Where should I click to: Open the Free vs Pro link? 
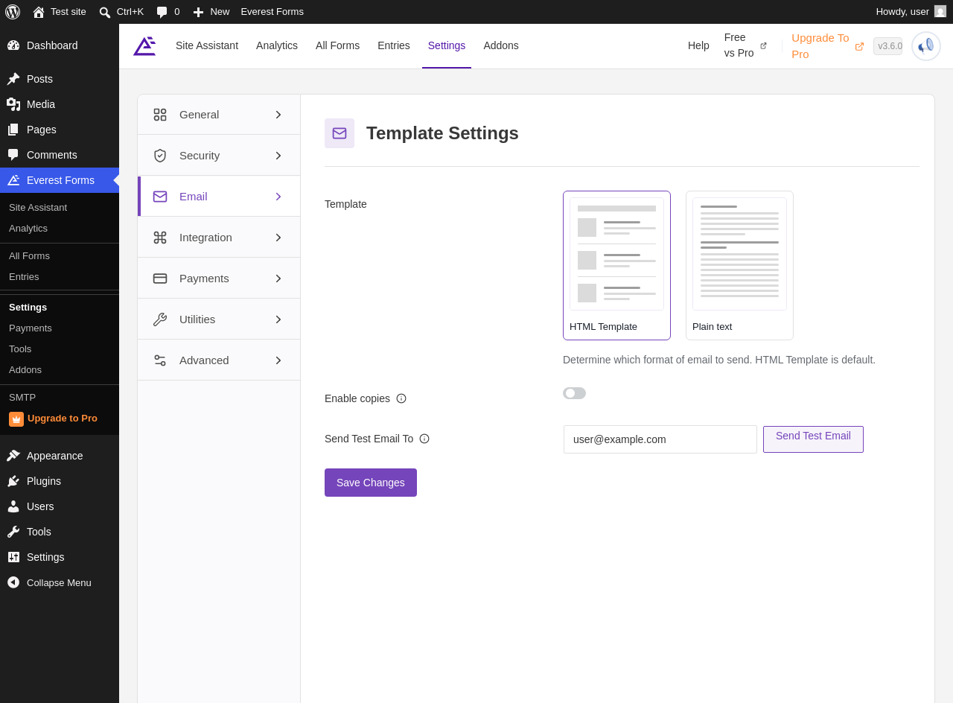[x=745, y=45]
